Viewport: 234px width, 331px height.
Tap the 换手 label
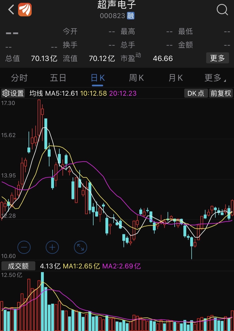(x=70, y=45)
